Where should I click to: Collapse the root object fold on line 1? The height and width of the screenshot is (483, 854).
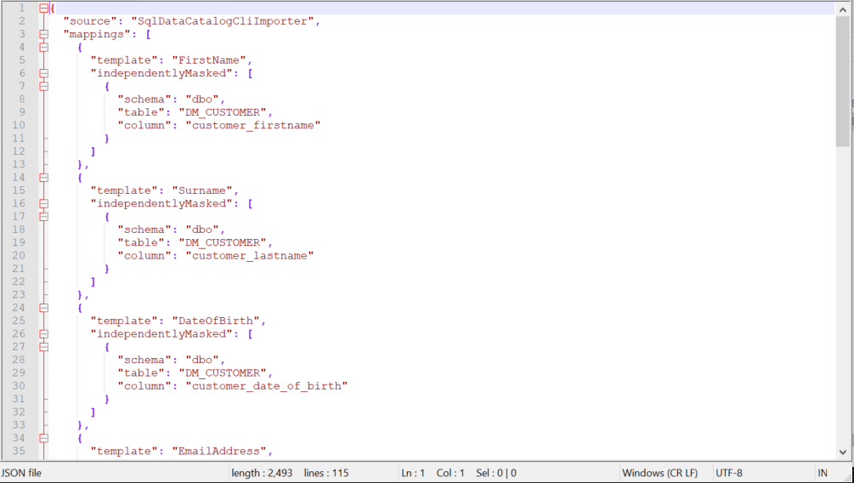click(43, 9)
